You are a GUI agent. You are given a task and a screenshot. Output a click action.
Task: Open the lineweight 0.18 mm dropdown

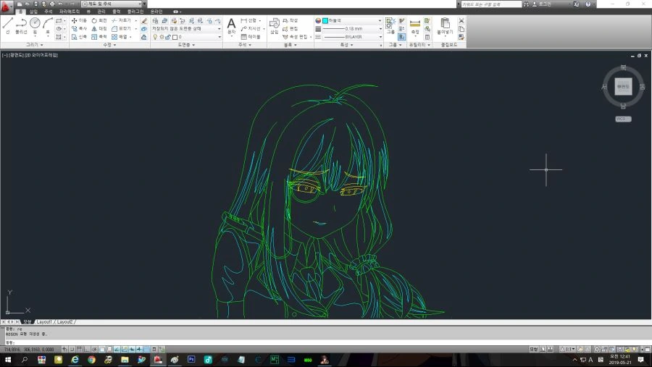[x=352, y=29]
